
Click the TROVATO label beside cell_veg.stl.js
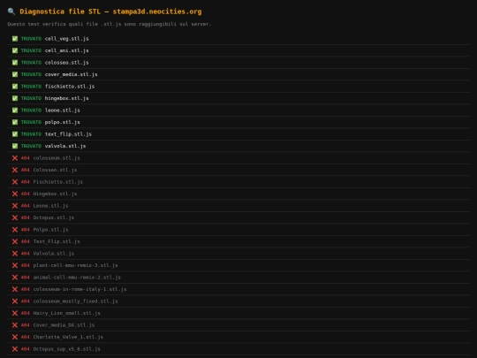point(31,39)
